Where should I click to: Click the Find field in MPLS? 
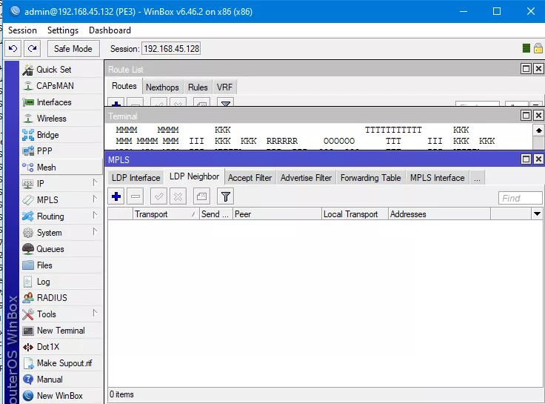[x=520, y=198]
